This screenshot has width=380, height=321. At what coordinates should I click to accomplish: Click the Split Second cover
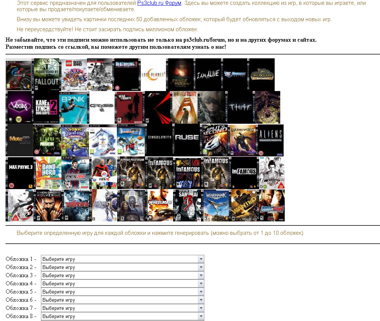coord(214,140)
